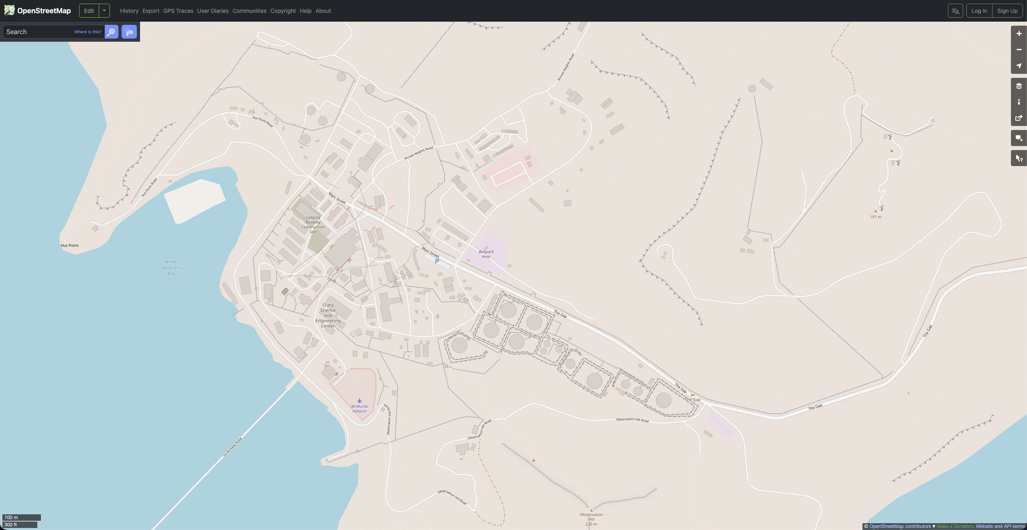
Task: Open directions with the arrow icon
Action: [129, 32]
